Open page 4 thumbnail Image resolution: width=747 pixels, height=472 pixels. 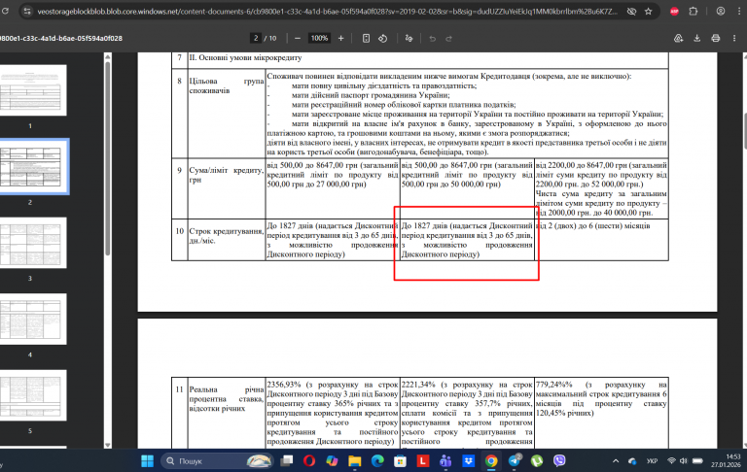[x=31, y=319]
